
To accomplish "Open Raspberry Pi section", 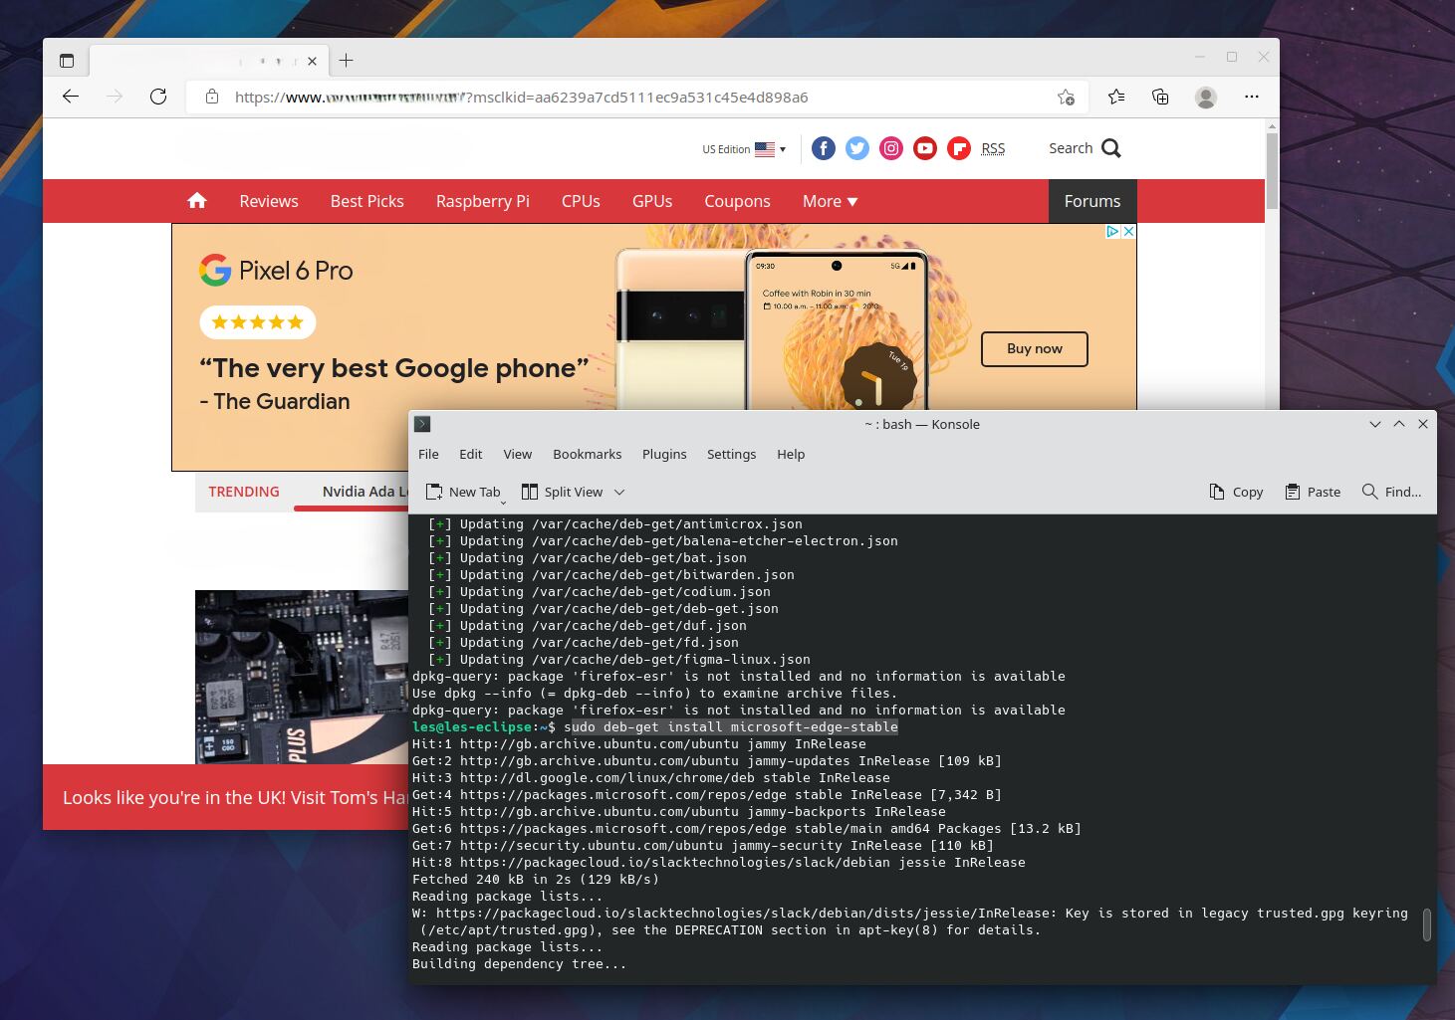I will [x=483, y=201].
